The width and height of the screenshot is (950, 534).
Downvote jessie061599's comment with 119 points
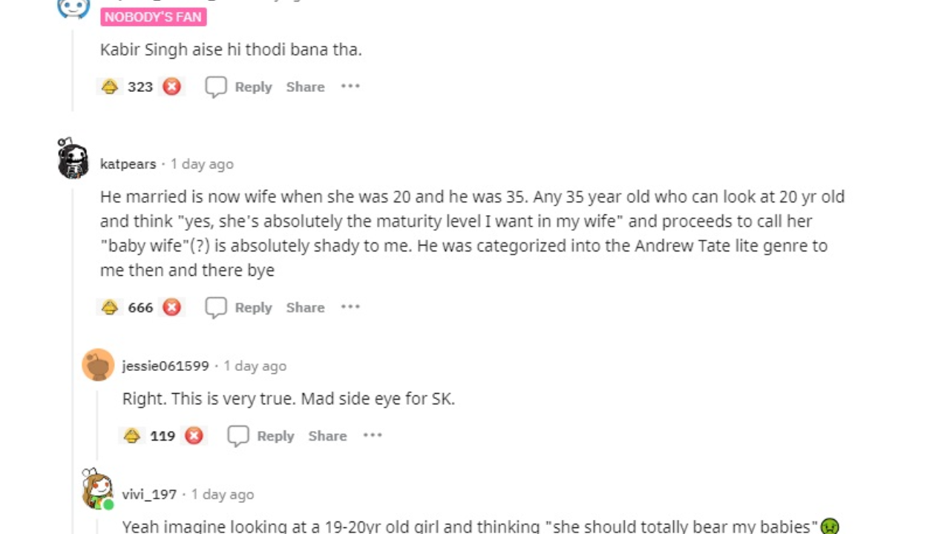pos(194,436)
